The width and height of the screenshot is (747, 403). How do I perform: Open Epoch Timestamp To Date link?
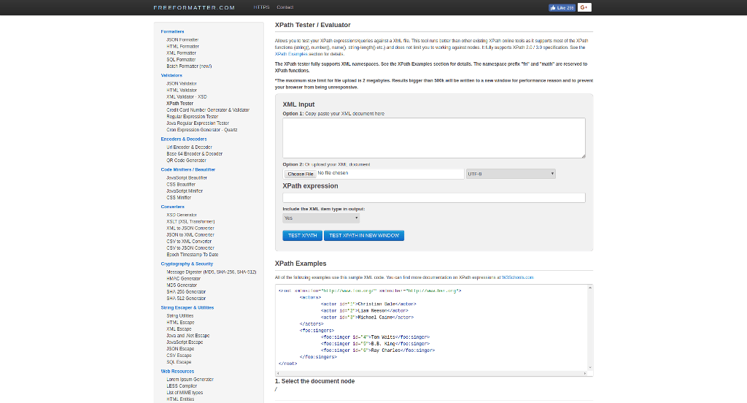pos(193,255)
